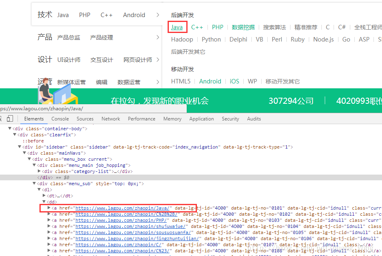The height and width of the screenshot is (256, 382).
Task: Open the C# job link
Action: pos(342,27)
